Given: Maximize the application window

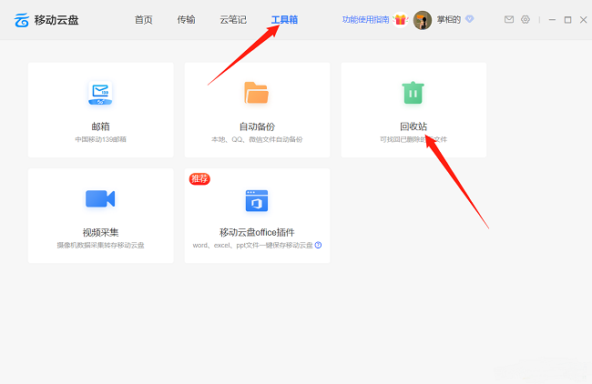Looking at the screenshot, I should tap(567, 19).
